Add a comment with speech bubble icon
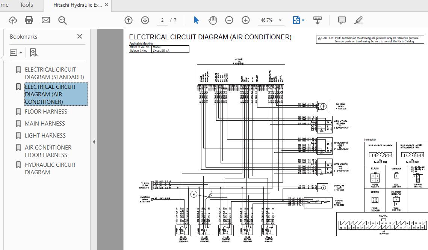The height and width of the screenshot is (250, 428). click(x=342, y=20)
